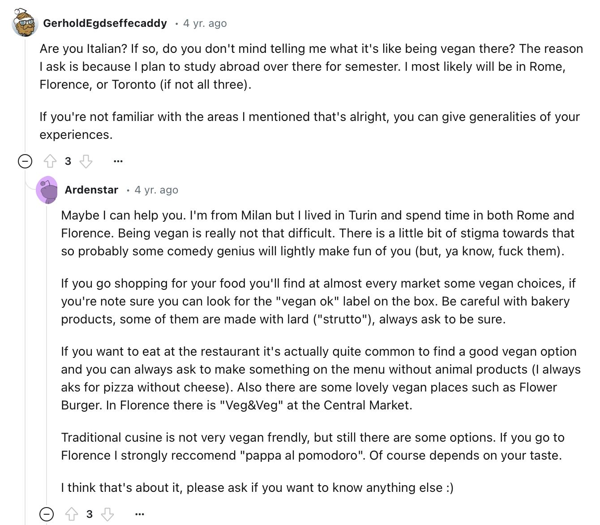Downvote Ardenstar's reply

pos(107,514)
